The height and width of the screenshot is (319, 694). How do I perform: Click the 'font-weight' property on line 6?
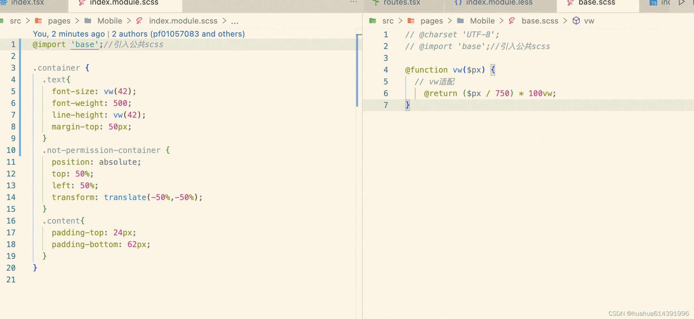point(78,103)
